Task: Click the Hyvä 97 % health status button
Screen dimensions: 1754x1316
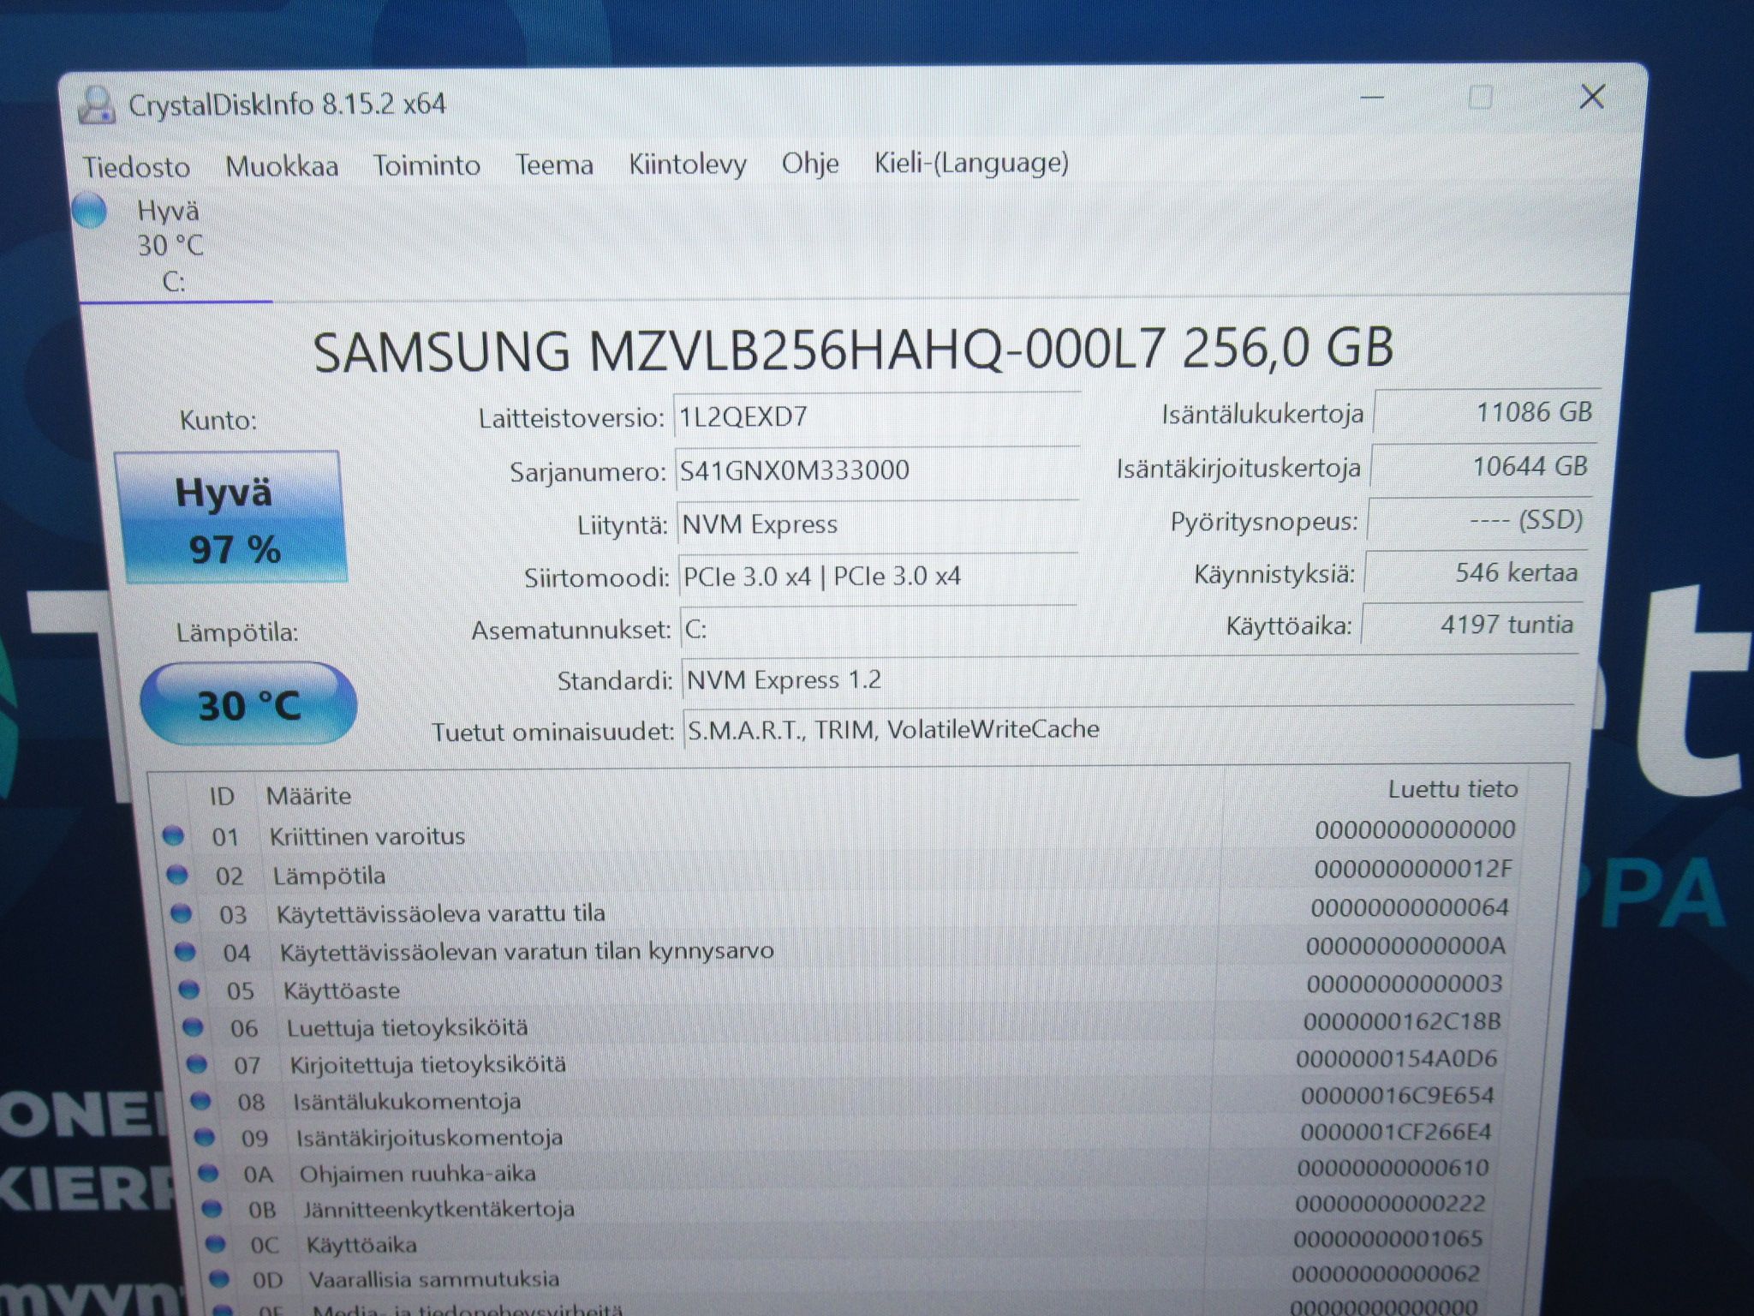Action: pyautogui.click(x=232, y=519)
